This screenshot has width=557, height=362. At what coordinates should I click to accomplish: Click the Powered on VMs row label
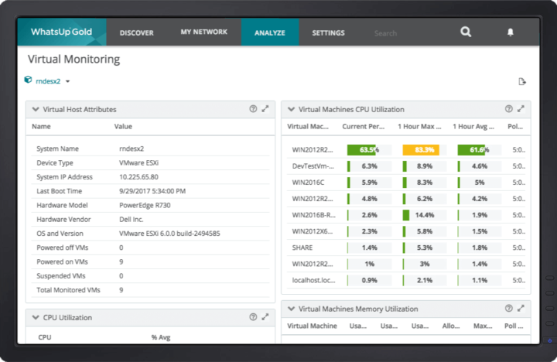click(62, 261)
